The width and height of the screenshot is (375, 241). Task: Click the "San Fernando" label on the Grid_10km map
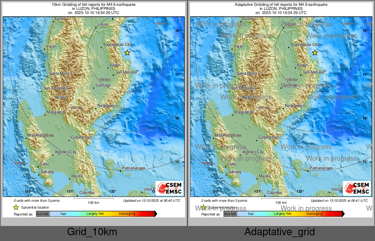tap(55, 88)
